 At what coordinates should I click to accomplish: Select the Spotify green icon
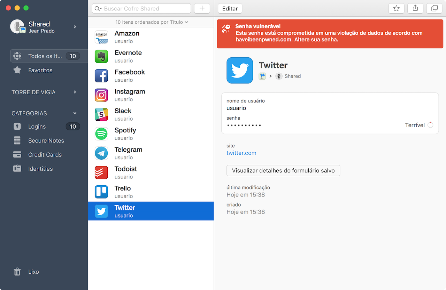click(x=101, y=134)
